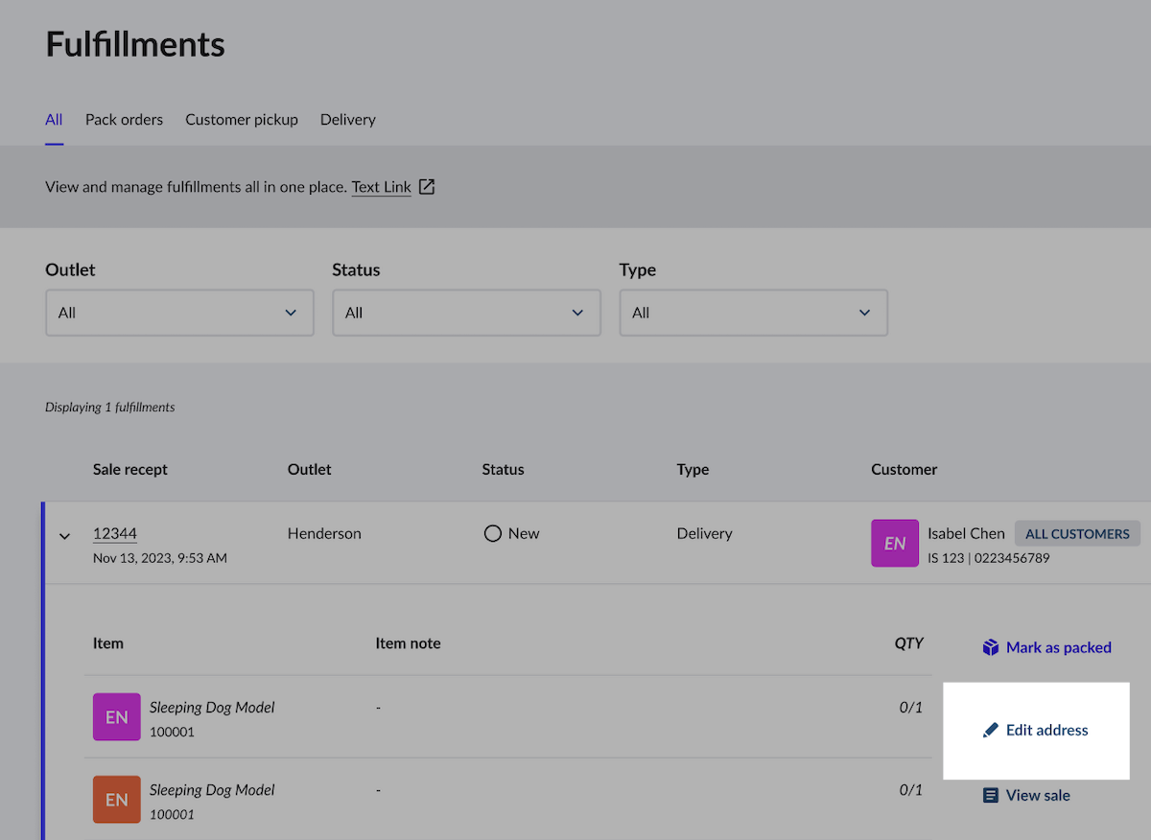Switch to the Pack orders tab
Screen dimensions: 1151x840
[x=124, y=120]
